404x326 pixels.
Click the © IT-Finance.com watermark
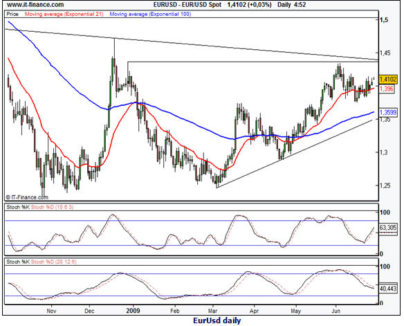tap(27, 197)
